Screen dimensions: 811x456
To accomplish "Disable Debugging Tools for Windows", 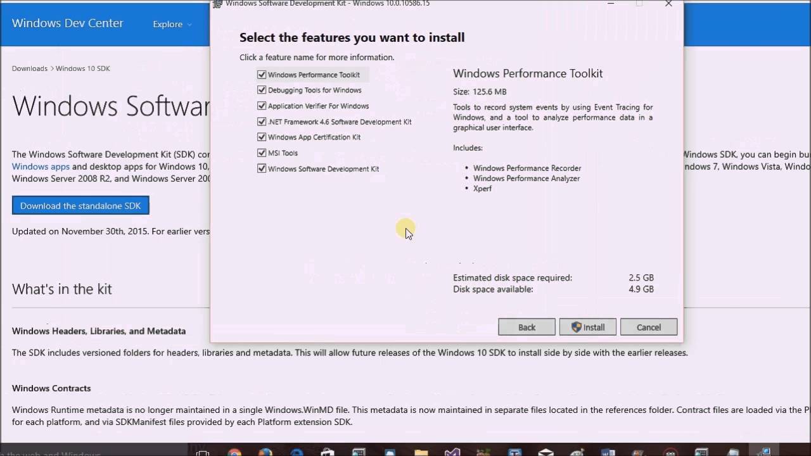I will click(262, 90).
